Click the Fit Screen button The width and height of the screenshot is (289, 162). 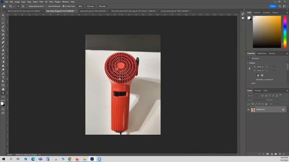click(90, 6)
